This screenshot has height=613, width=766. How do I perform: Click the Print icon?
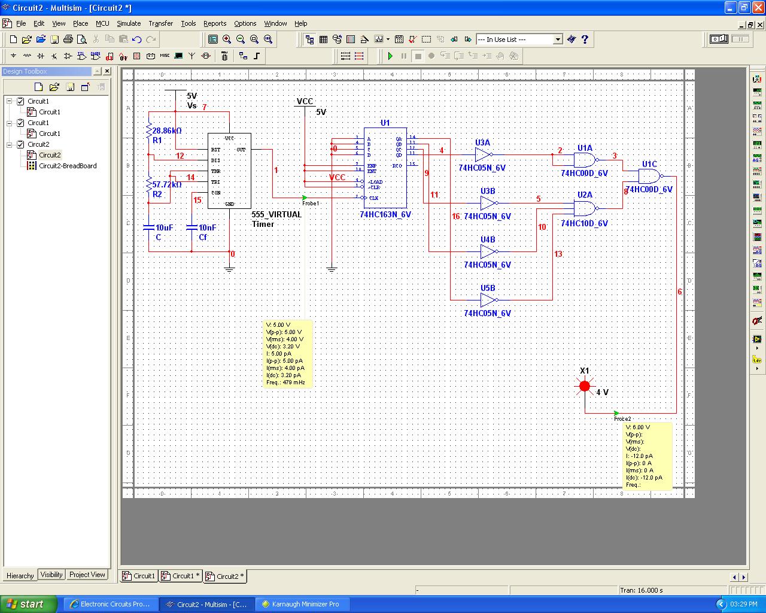(68, 40)
